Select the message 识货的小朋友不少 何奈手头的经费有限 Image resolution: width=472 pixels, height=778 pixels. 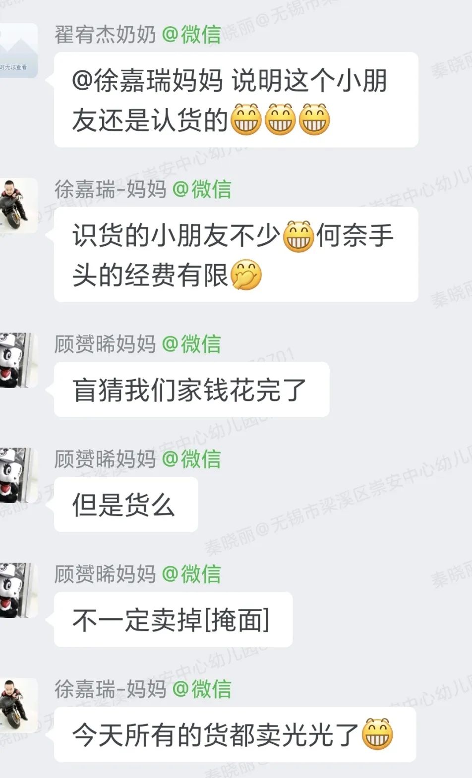click(236, 254)
